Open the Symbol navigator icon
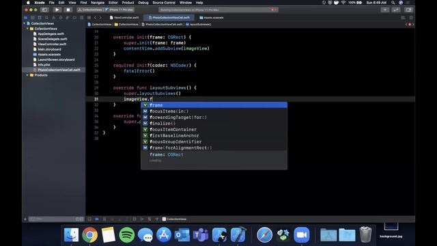The height and width of the screenshot is (246, 437). click(40, 18)
